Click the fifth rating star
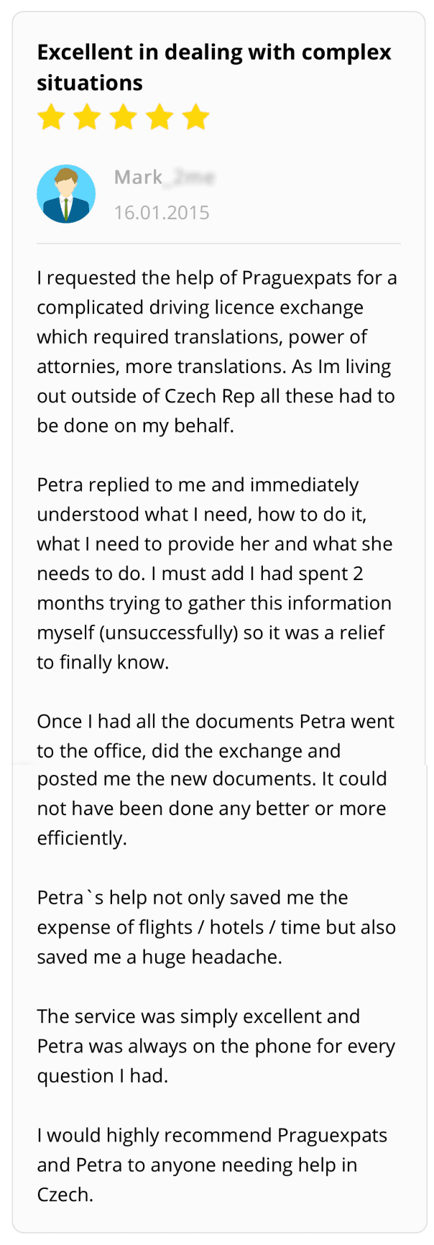Image resolution: width=434 pixels, height=1245 pixels. (x=195, y=117)
